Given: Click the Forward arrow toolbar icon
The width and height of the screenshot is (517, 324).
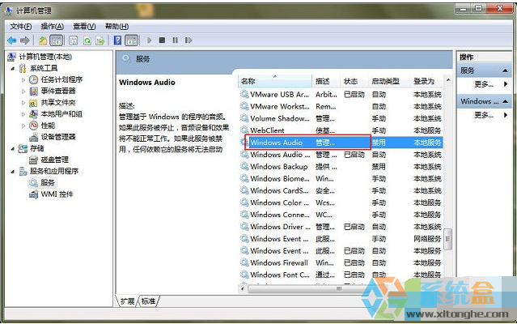Looking at the screenshot, I should point(25,40).
